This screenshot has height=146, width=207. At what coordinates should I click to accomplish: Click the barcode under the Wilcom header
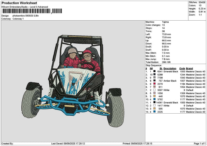click(32, 11)
